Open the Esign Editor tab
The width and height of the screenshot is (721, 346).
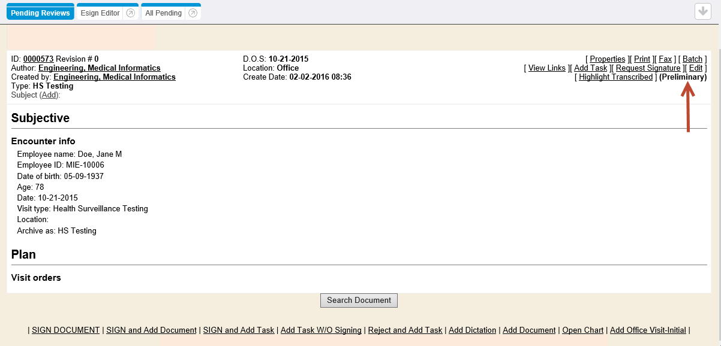[100, 13]
